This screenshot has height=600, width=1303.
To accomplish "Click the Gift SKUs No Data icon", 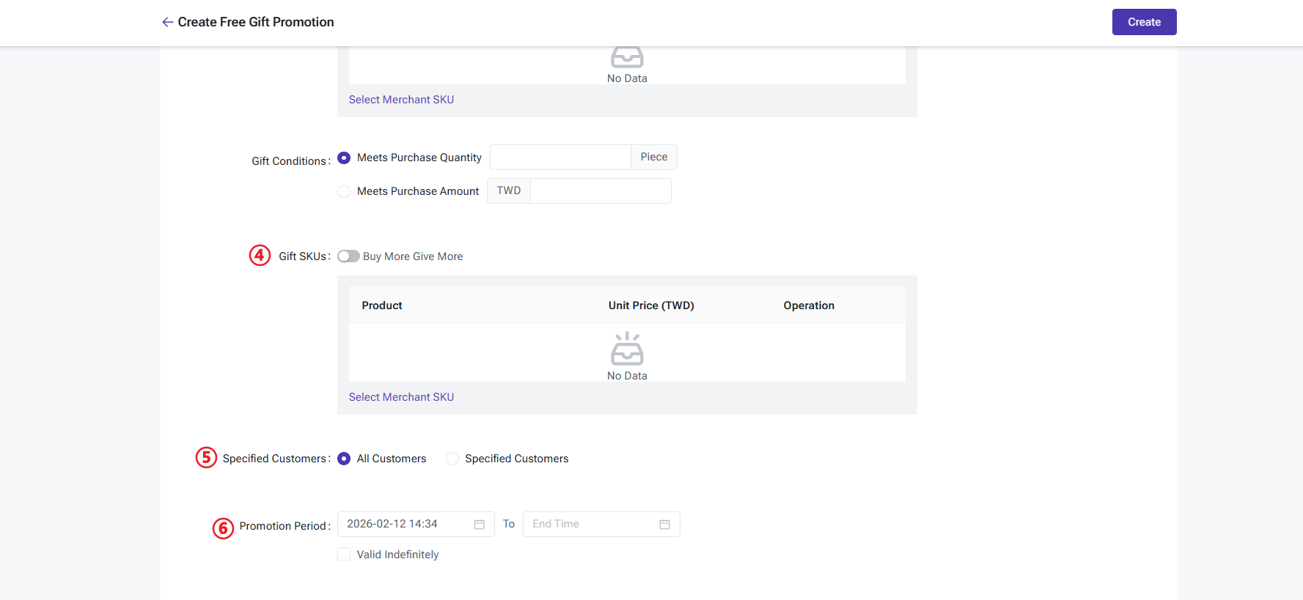I will [x=627, y=349].
